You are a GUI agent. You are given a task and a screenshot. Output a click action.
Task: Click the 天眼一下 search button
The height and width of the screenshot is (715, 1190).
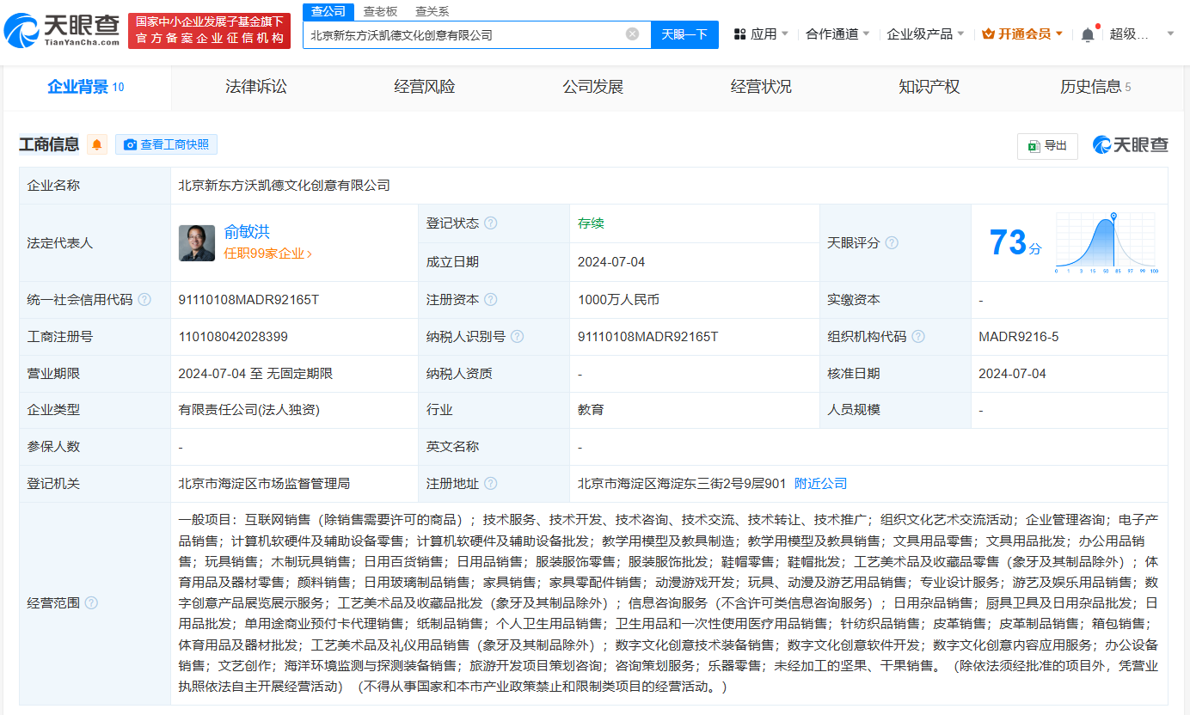click(684, 34)
